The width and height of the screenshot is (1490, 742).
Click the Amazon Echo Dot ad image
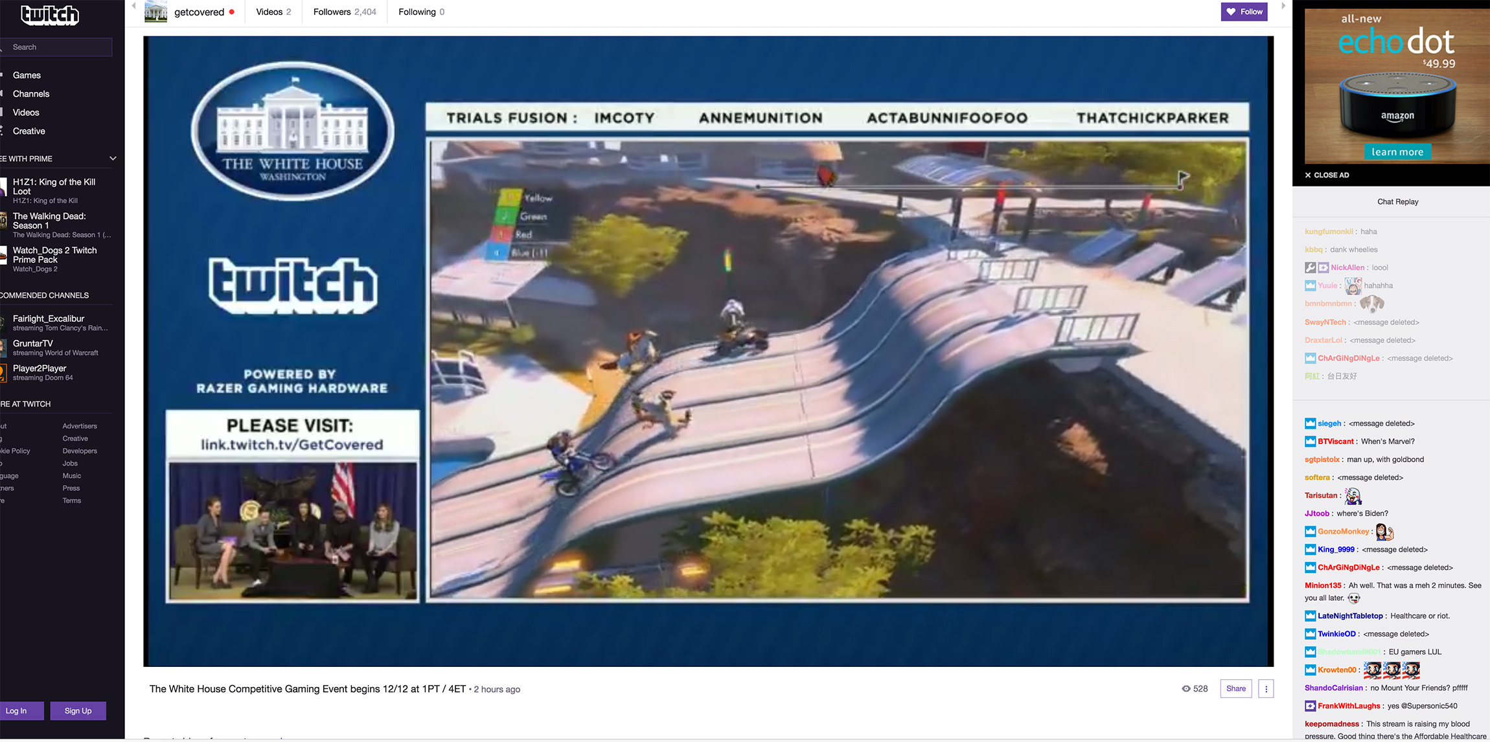click(1397, 85)
